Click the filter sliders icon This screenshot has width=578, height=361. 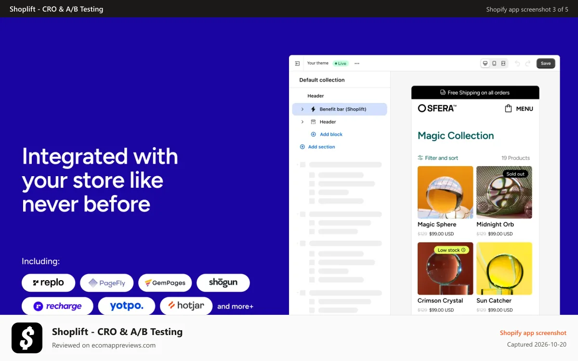click(420, 158)
